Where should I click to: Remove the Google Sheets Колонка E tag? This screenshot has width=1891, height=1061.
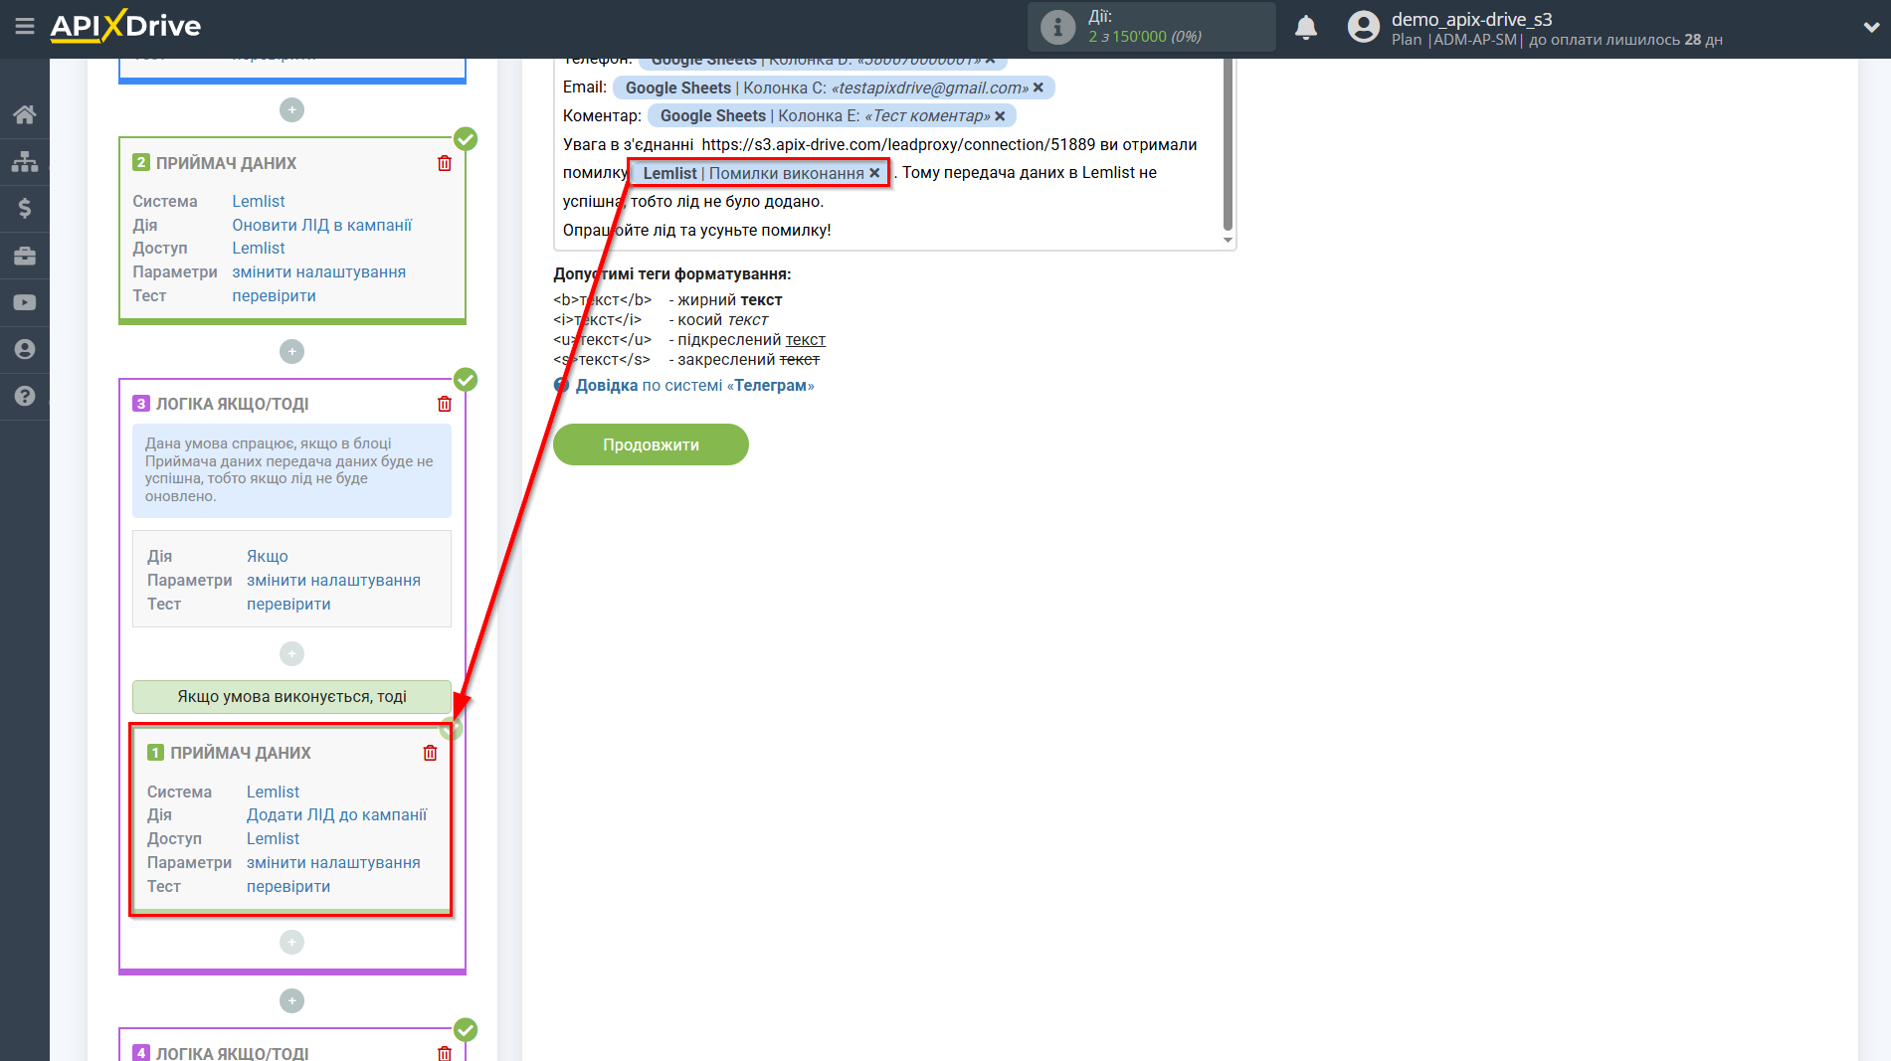click(x=1000, y=116)
